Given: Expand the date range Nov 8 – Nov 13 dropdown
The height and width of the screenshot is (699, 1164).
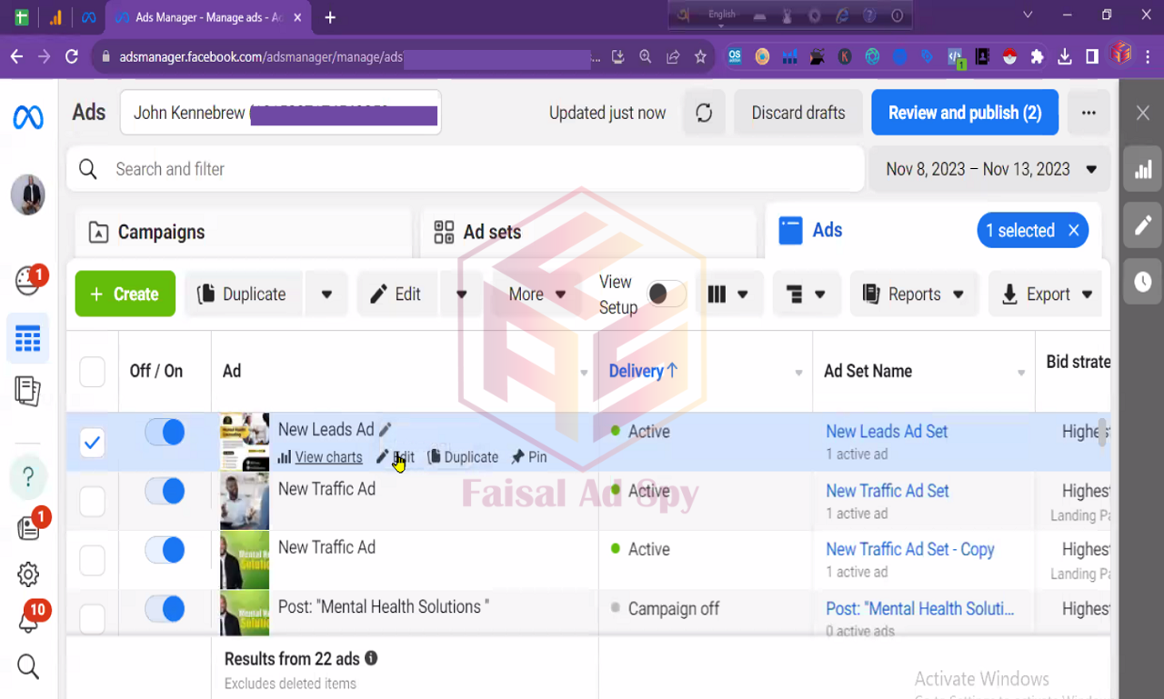Looking at the screenshot, I should click(x=989, y=169).
